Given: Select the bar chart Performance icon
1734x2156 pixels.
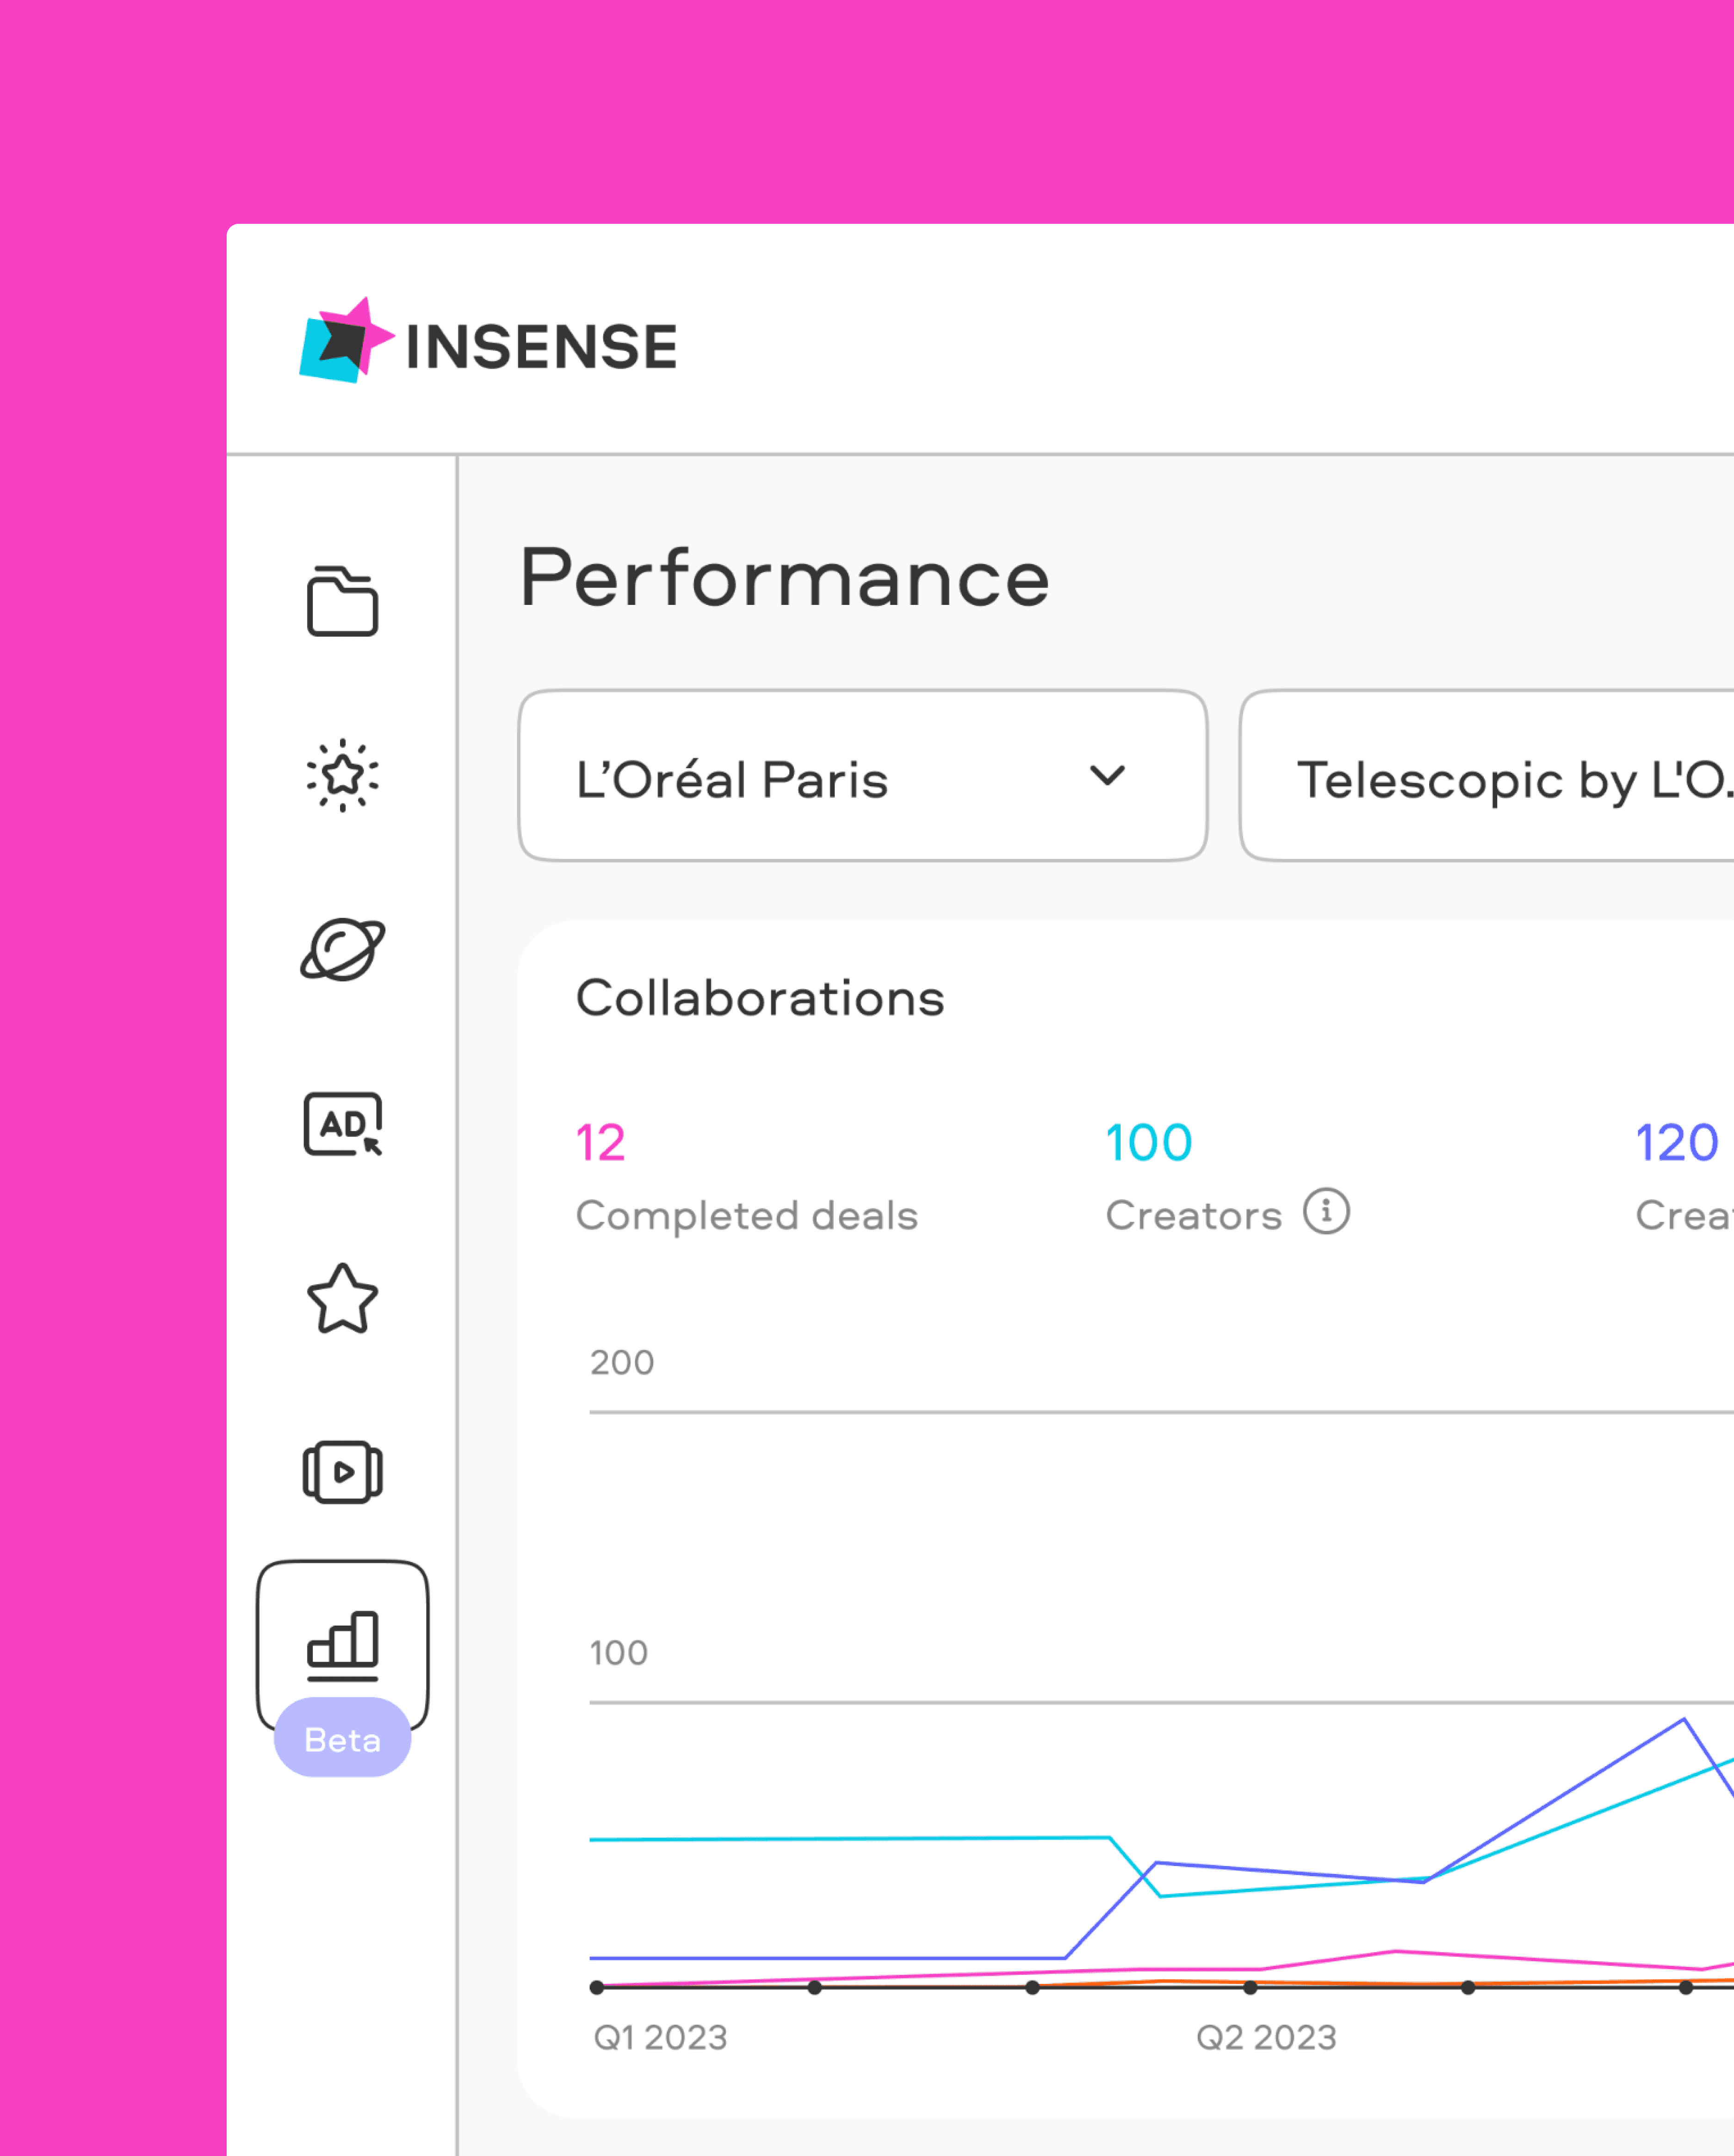Looking at the screenshot, I should click(342, 1644).
